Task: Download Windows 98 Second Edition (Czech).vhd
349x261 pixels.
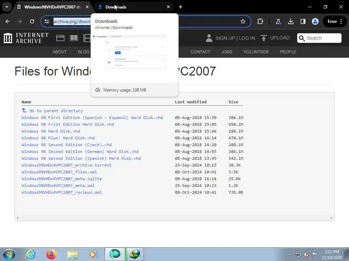Action: 66,145
